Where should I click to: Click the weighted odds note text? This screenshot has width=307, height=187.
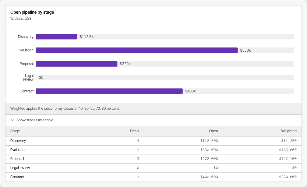[65, 109]
